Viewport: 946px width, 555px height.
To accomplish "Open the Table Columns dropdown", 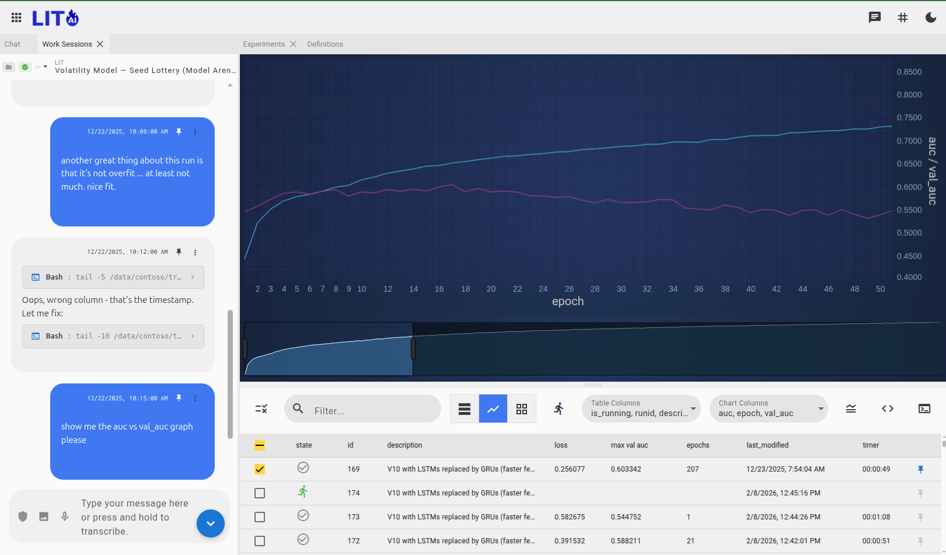I will click(x=641, y=409).
